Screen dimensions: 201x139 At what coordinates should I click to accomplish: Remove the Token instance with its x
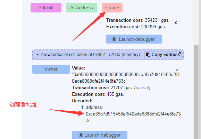(180, 53)
